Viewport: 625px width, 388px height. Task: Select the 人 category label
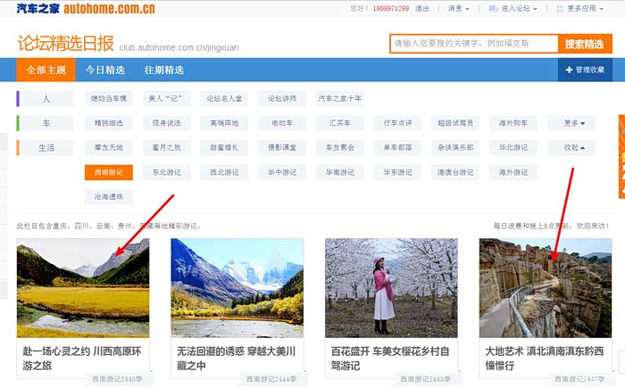coord(46,99)
